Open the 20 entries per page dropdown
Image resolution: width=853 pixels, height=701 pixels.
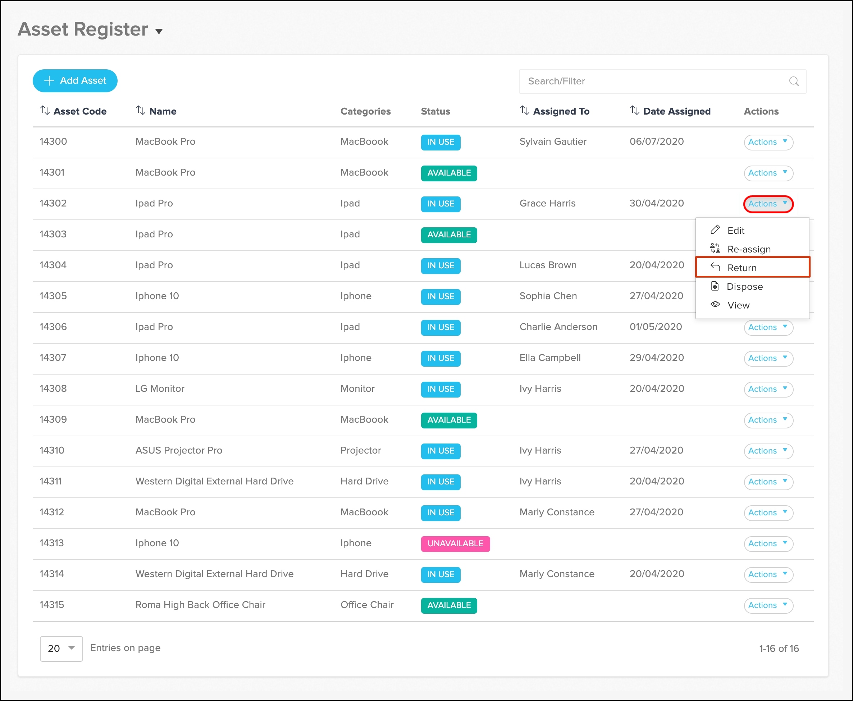click(61, 648)
